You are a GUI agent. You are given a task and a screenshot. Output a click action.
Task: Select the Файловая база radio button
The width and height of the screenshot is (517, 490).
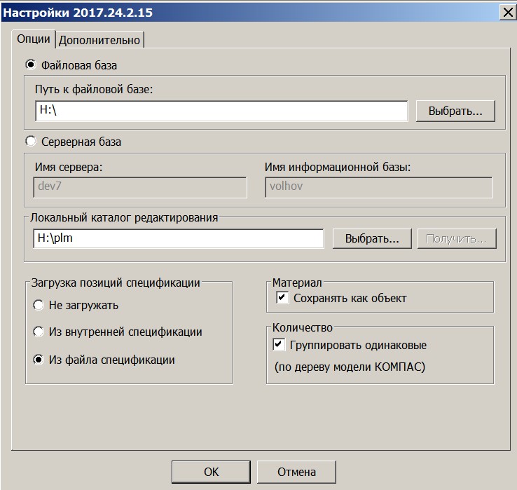coord(31,65)
